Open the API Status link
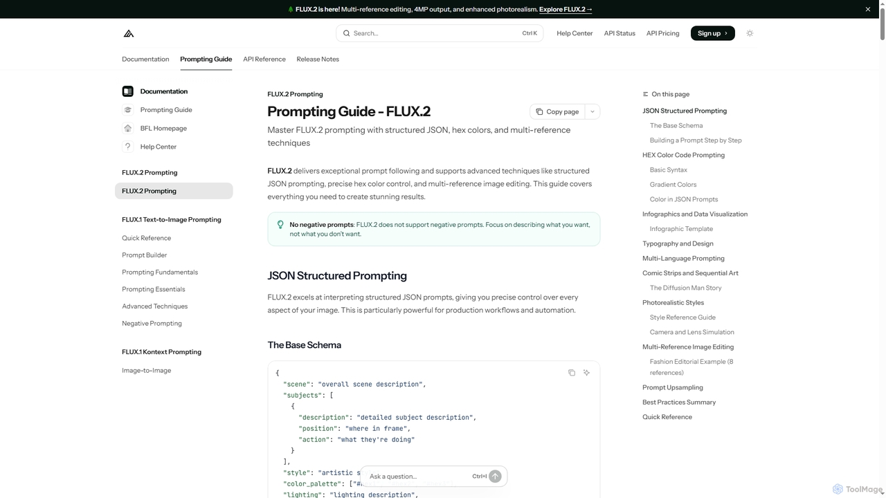886x498 pixels. 620,33
